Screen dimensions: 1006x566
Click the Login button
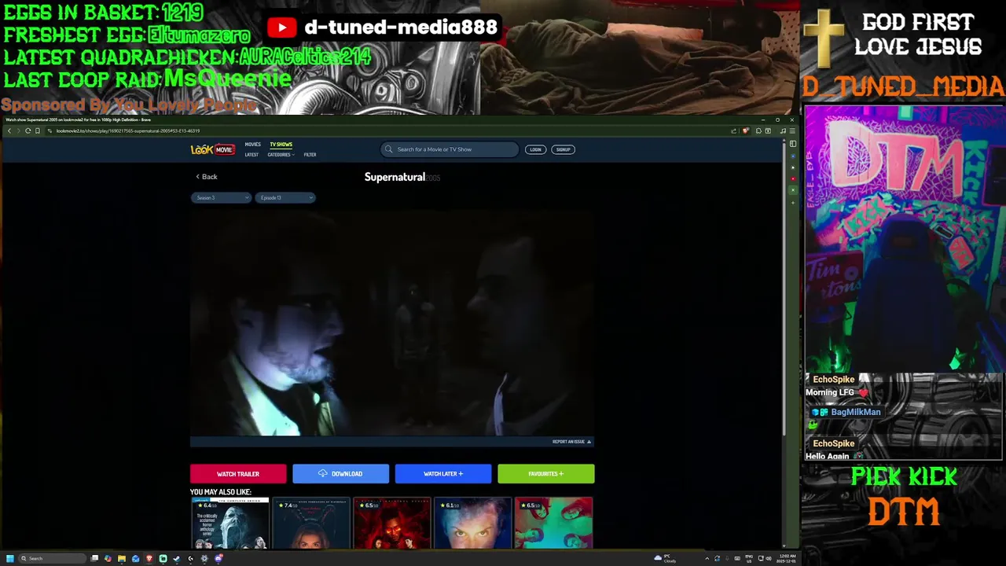click(535, 149)
